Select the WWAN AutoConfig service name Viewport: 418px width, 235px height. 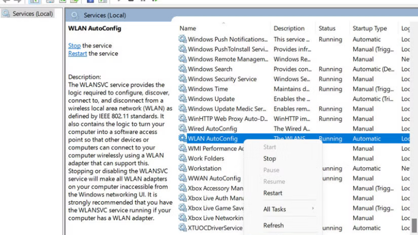coord(214,178)
